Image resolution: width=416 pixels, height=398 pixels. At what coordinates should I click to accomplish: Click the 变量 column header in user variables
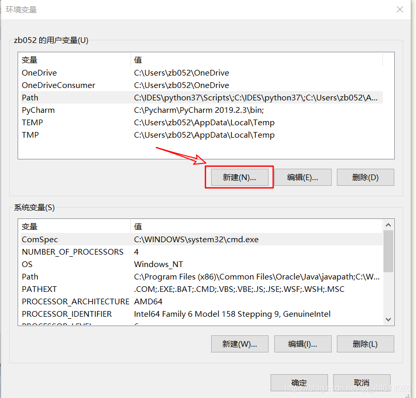(x=76, y=60)
